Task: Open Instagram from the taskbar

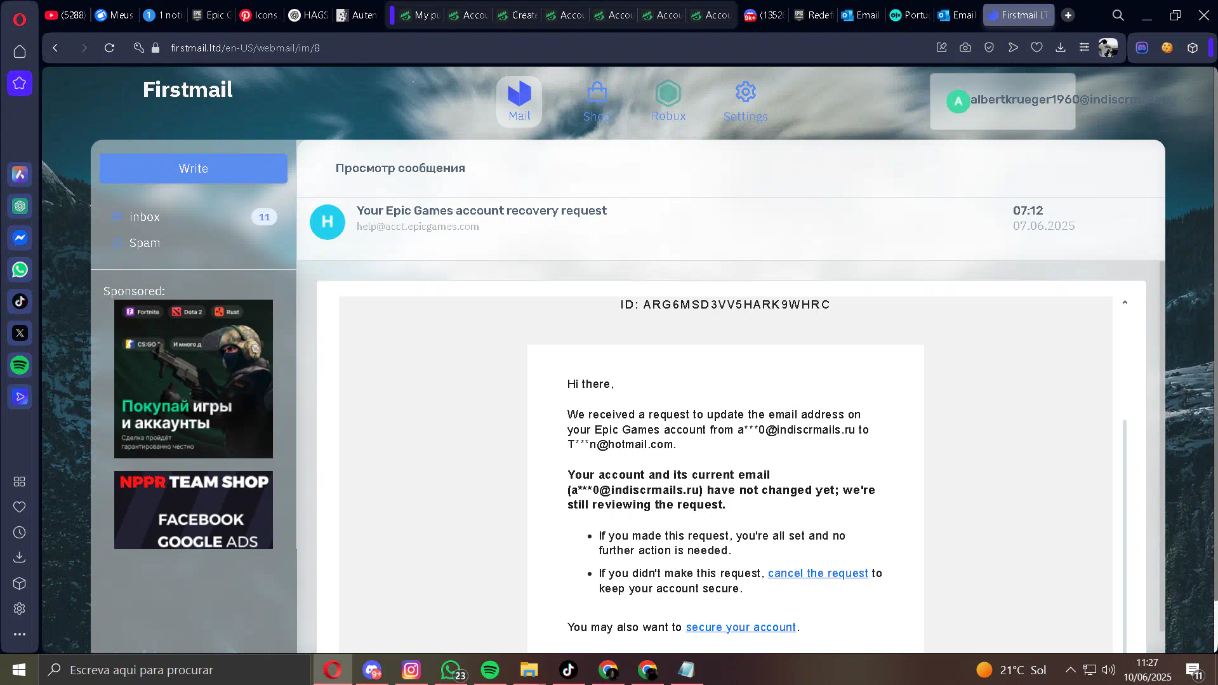Action: [411, 670]
